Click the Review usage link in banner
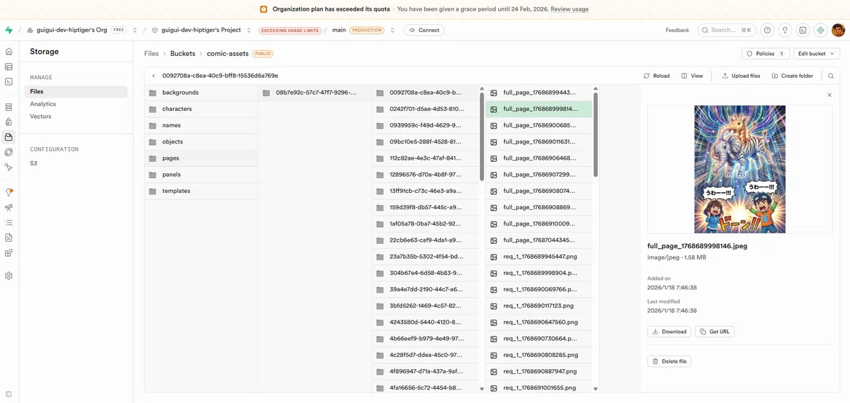The width and height of the screenshot is (850, 403). (569, 9)
